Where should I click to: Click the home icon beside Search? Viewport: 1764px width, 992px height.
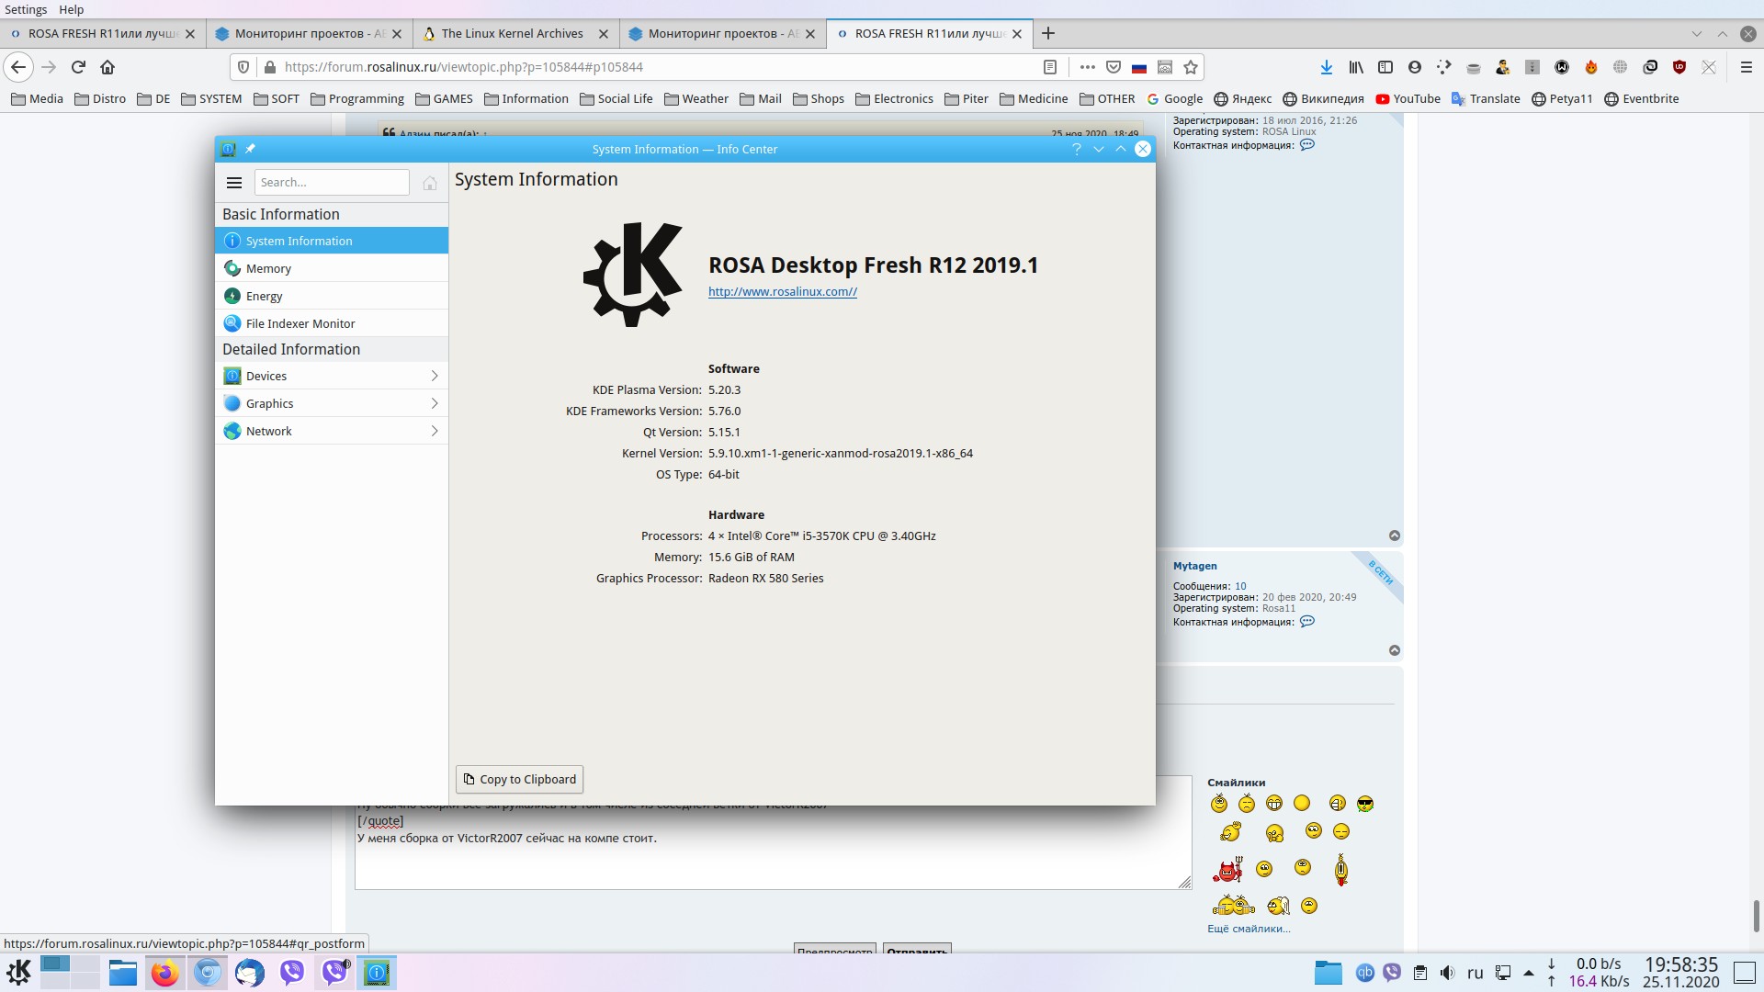[429, 183]
